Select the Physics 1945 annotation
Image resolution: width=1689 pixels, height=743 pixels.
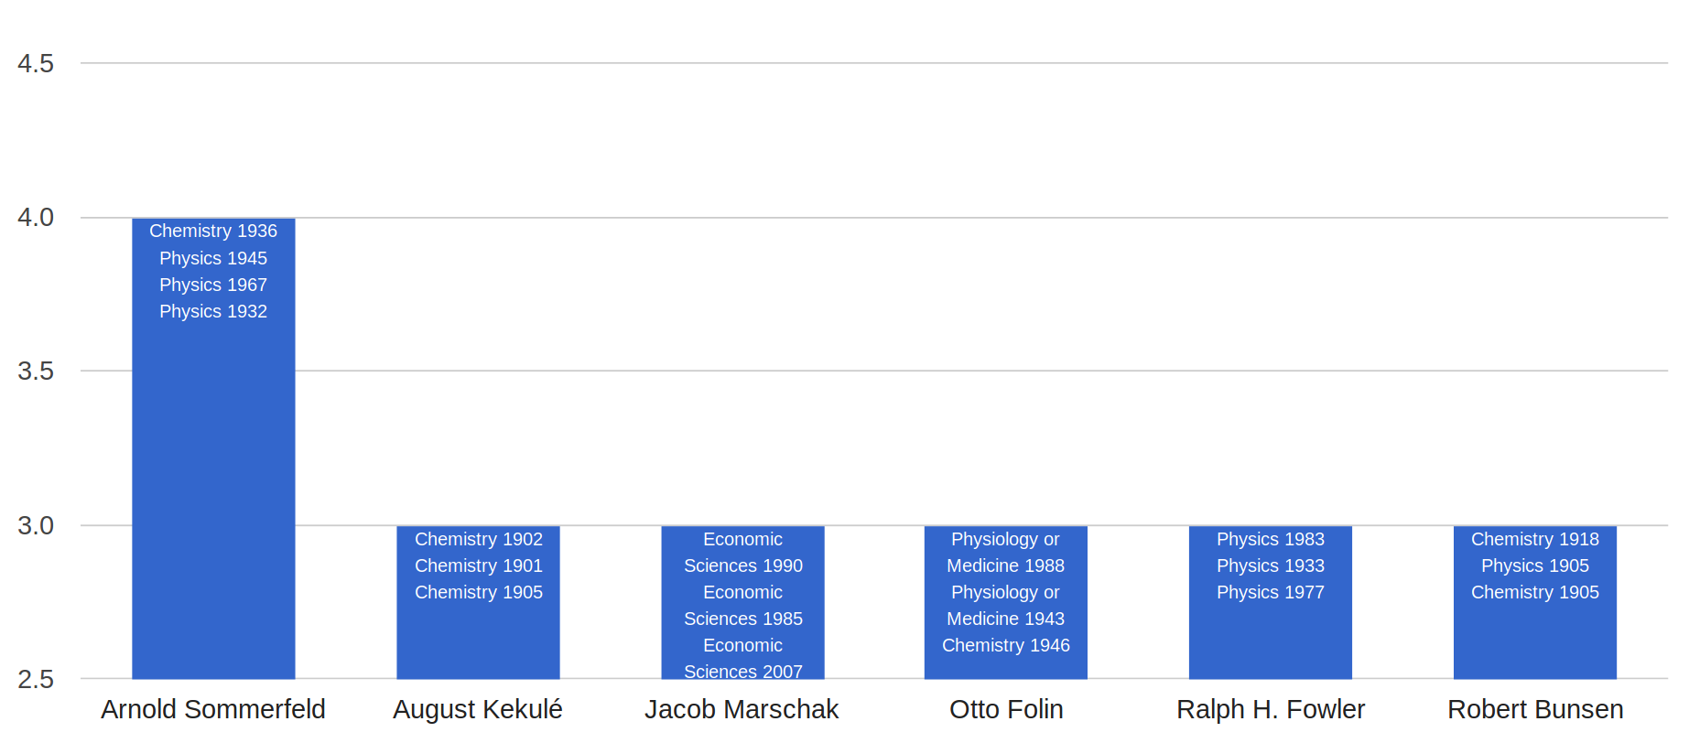(x=213, y=258)
